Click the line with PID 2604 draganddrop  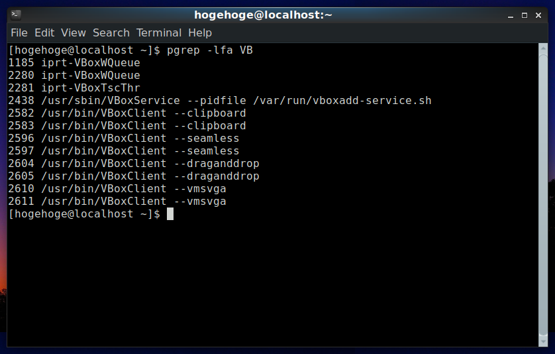click(x=134, y=164)
